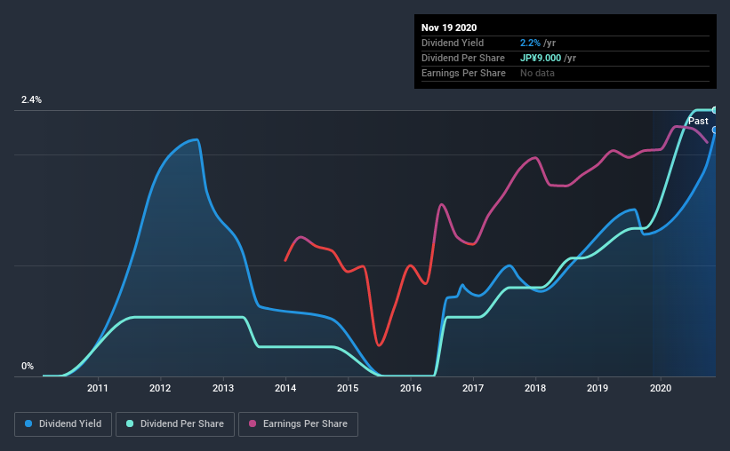Viewport: 730px width, 451px height.
Task: Toggle the Dividend Per Share legend button
Action: (x=175, y=424)
